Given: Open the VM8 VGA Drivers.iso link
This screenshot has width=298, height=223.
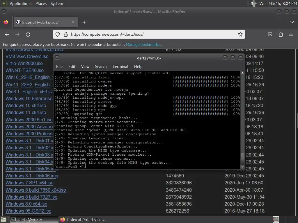Looking at the screenshot, I should [27, 57].
